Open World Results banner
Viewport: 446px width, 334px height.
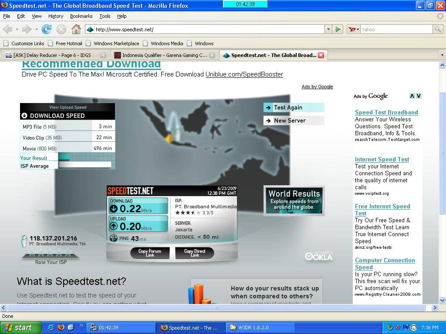tap(294, 200)
